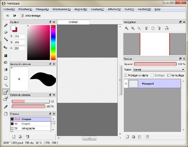This screenshot has width=188, height=147.
Task: Open the Fusion blend mode dropdown
Action: 159,70
